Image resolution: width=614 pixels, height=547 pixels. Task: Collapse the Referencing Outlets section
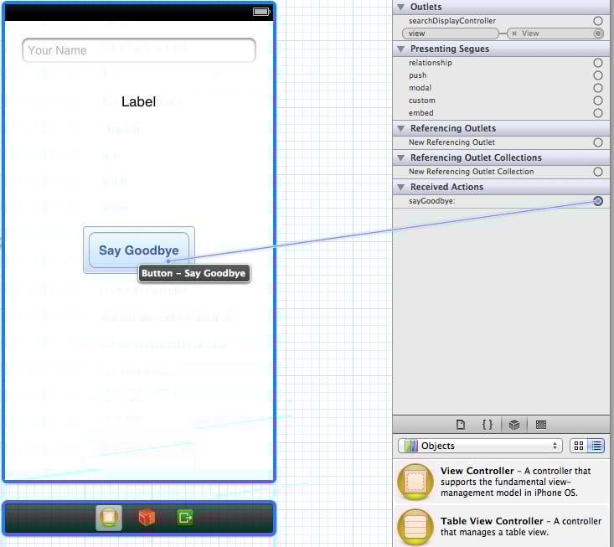(400, 128)
